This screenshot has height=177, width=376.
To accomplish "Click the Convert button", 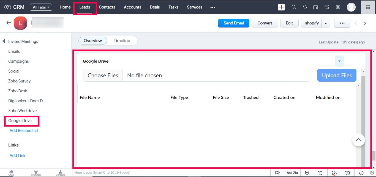I will 265,23.
